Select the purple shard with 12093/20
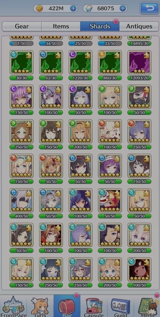The image size is (160, 317). pyautogui.click(x=139, y=62)
